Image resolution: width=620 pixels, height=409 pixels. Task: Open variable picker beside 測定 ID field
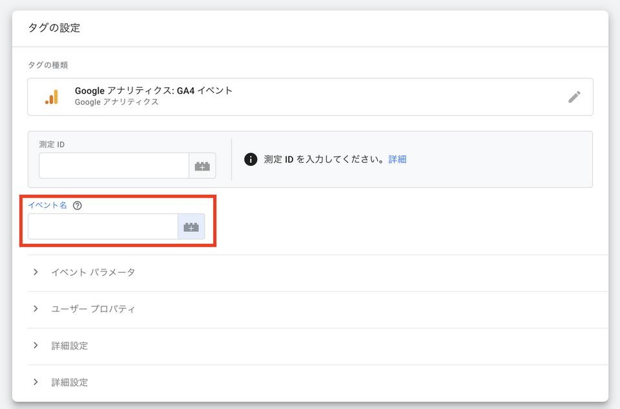click(202, 166)
